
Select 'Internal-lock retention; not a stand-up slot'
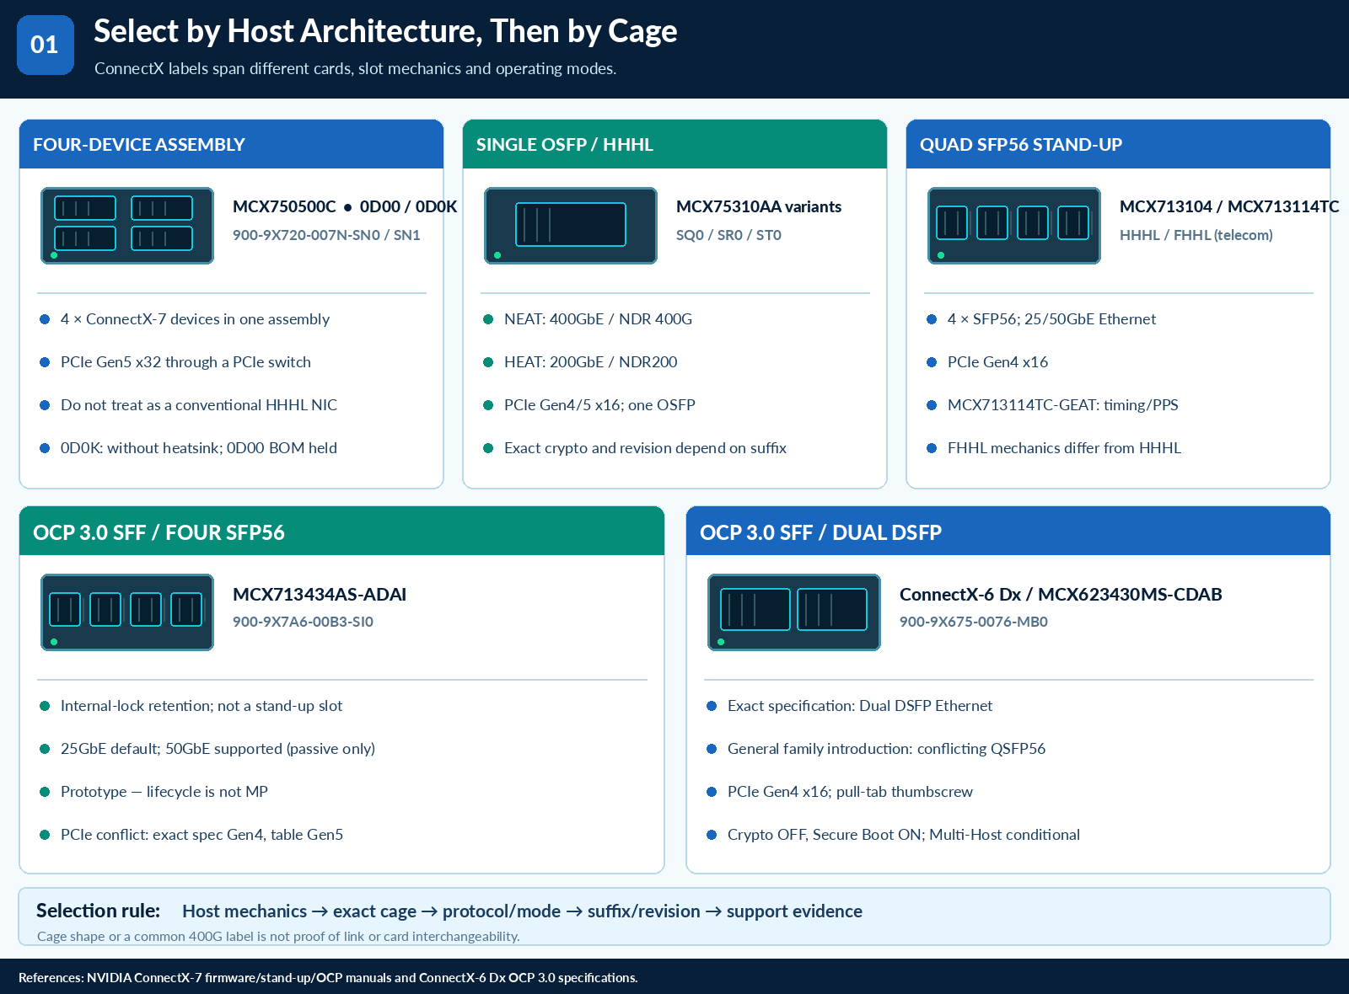[202, 706]
